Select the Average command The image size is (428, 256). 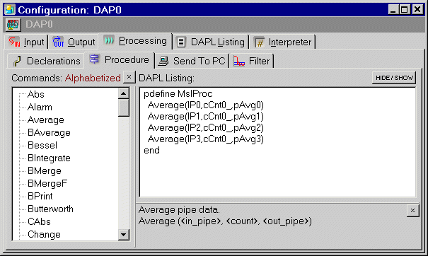coord(46,120)
